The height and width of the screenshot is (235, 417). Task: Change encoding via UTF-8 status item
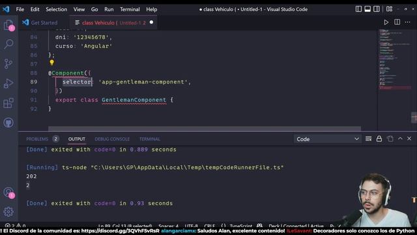tap(191, 226)
